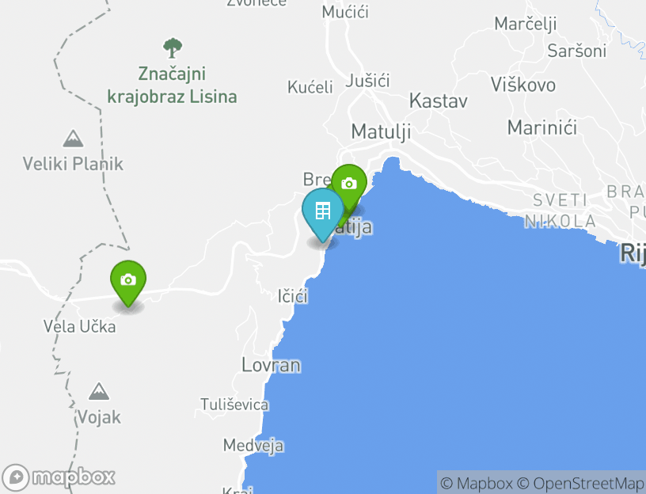Select the Lovran town label
The width and height of the screenshot is (646, 494).
[271, 365]
